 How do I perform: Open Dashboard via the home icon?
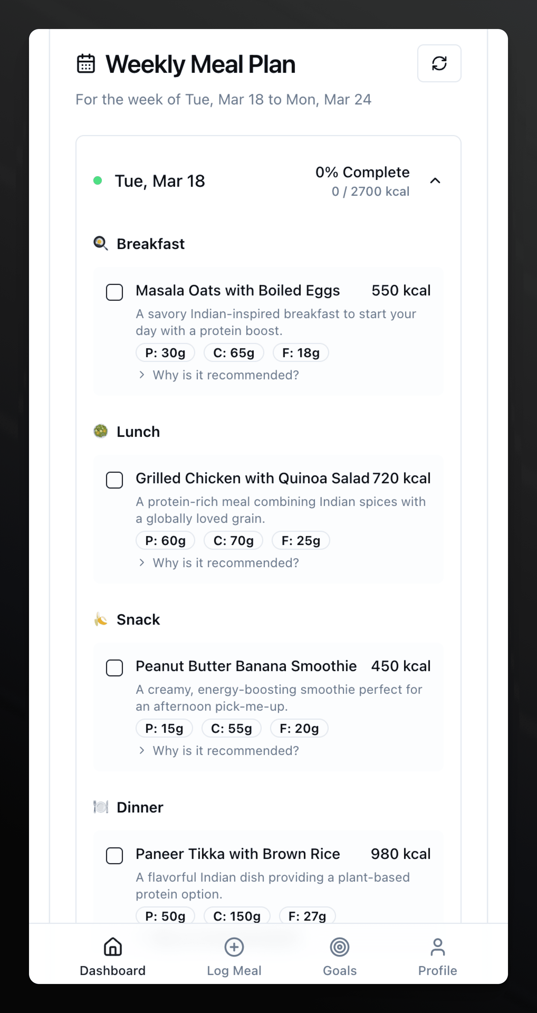point(113,947)
